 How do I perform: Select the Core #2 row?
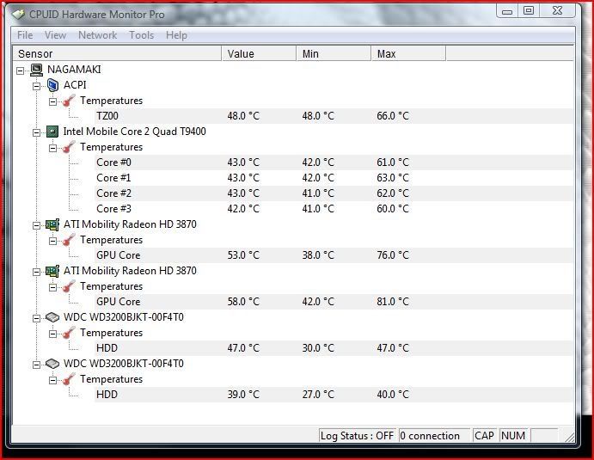pyautogui.click(x=334, y=193)
